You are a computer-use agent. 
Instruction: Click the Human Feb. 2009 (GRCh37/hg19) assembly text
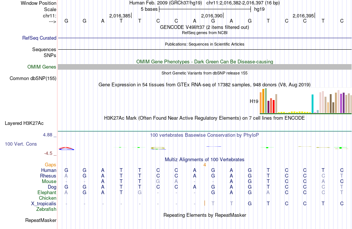166,3
